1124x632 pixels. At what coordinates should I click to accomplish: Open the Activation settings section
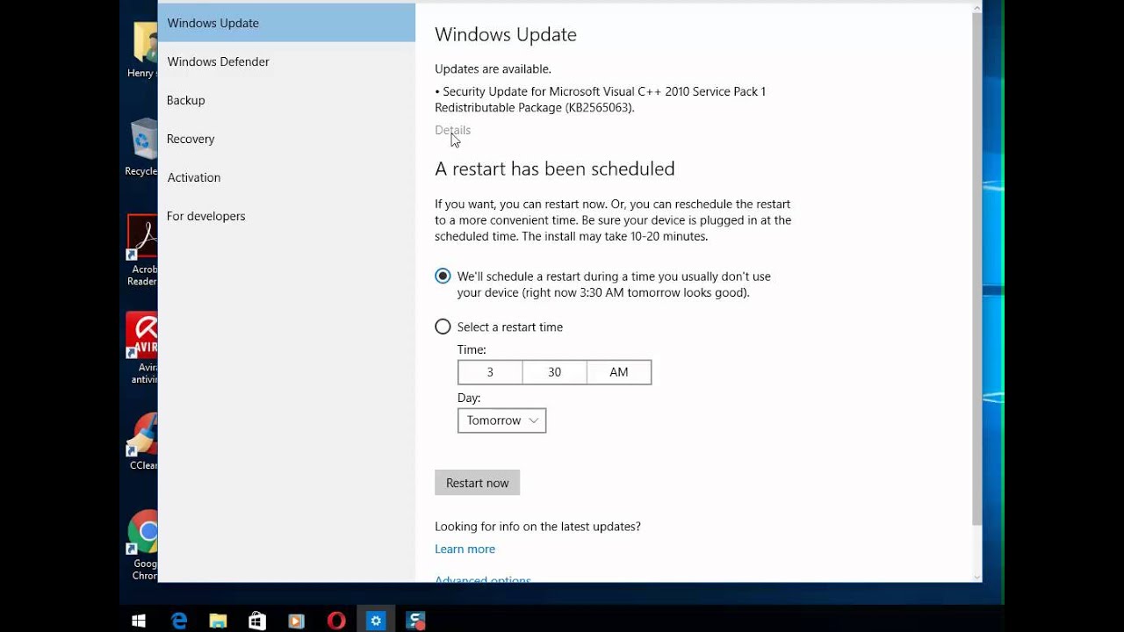click(x=286, y=177)
